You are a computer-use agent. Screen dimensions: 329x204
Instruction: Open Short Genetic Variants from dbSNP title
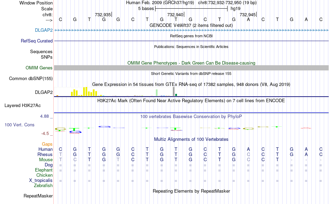(191, 74)
